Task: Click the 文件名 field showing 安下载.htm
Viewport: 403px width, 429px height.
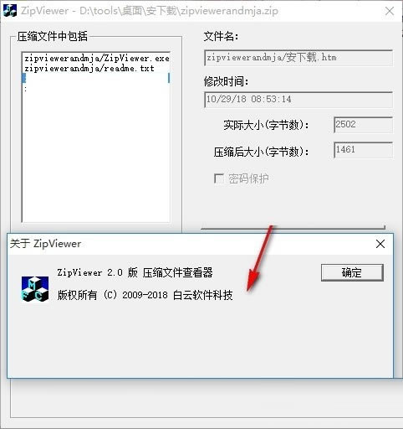Action: (298, 58)
